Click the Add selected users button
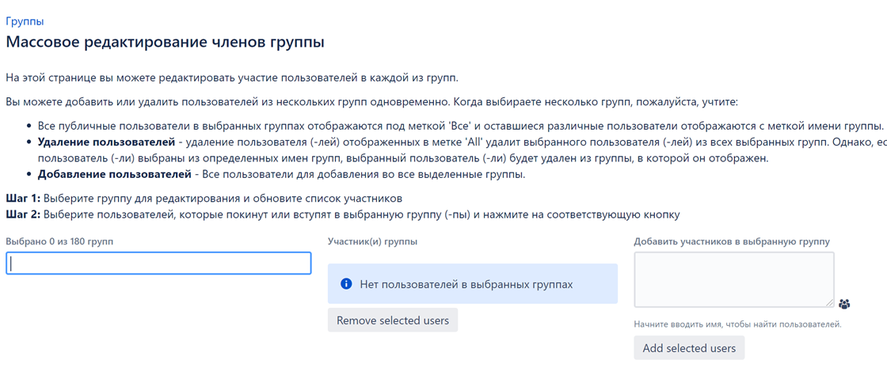The width and height of the screenshot is (887, 375). click(x=689, y=348)
